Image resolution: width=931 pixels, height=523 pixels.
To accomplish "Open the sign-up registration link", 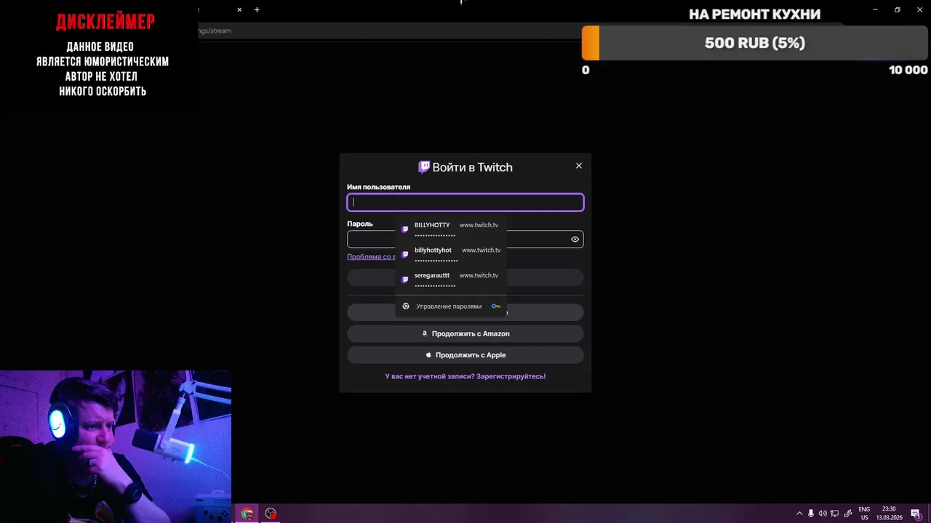I will coord(465,376).
